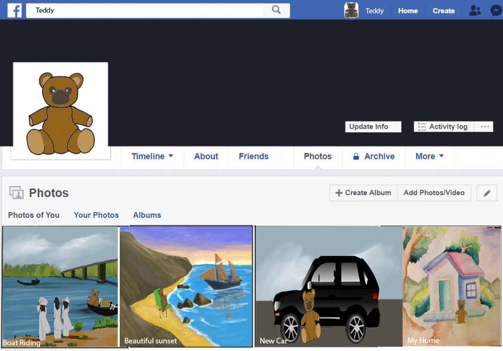Open the Friends tab
The image size is (503, 351).
coord(254,156)
